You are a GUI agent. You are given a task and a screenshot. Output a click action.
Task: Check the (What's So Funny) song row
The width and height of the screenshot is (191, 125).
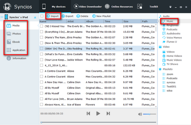[x=41, y=54]
